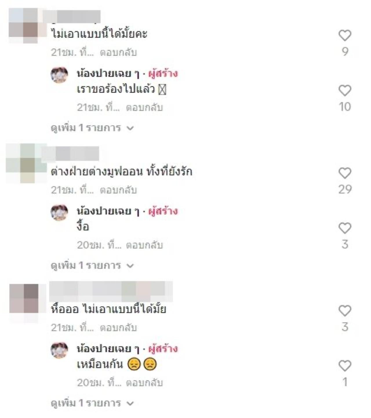Like the comment with 9 likes

tap(345, 35)
